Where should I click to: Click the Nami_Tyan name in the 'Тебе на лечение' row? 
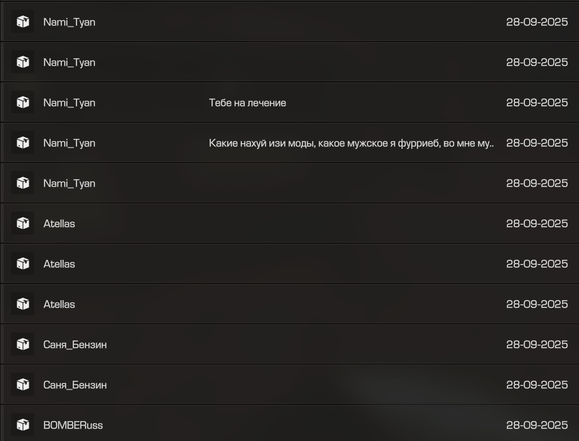click(69, 103)
